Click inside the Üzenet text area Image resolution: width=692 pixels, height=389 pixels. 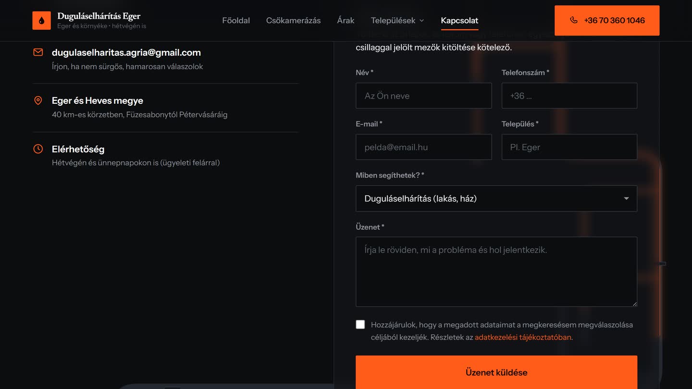pos(496,271)
